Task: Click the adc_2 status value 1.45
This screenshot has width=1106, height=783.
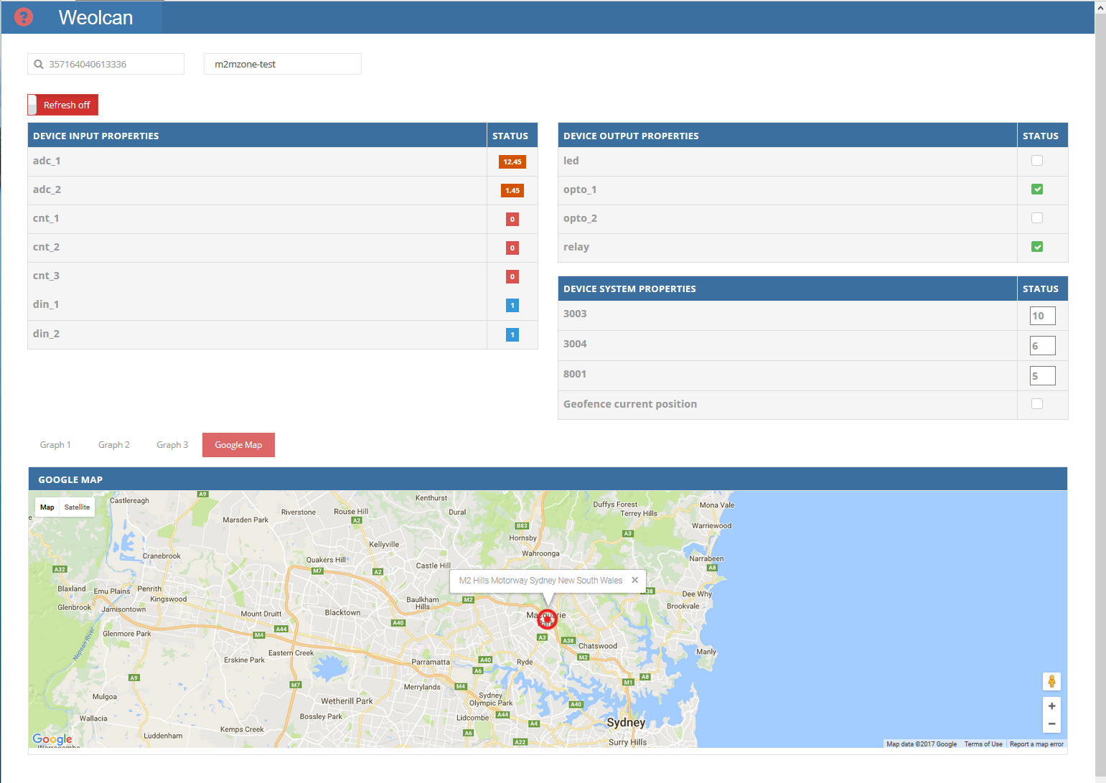Action: click(512, 190)
